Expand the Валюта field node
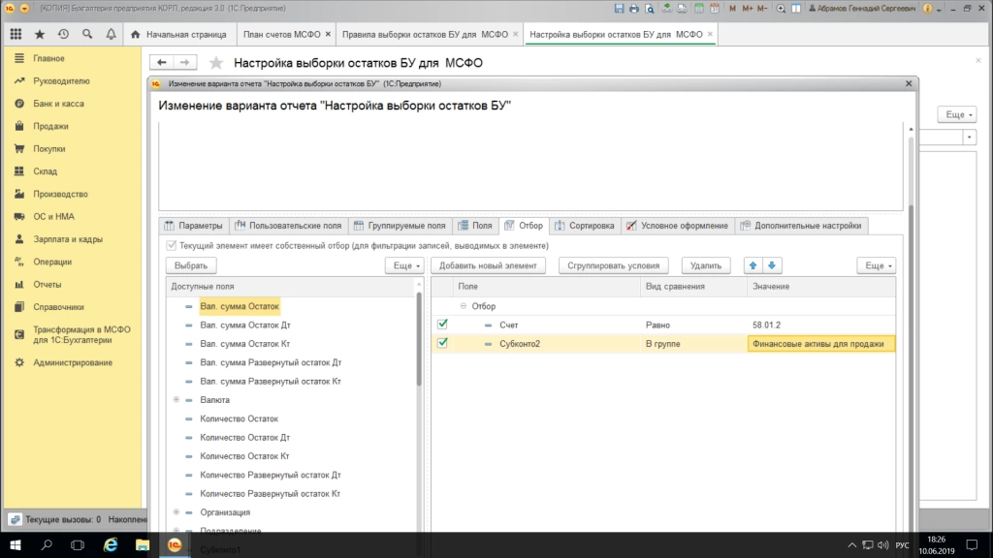 click(176, 400)
